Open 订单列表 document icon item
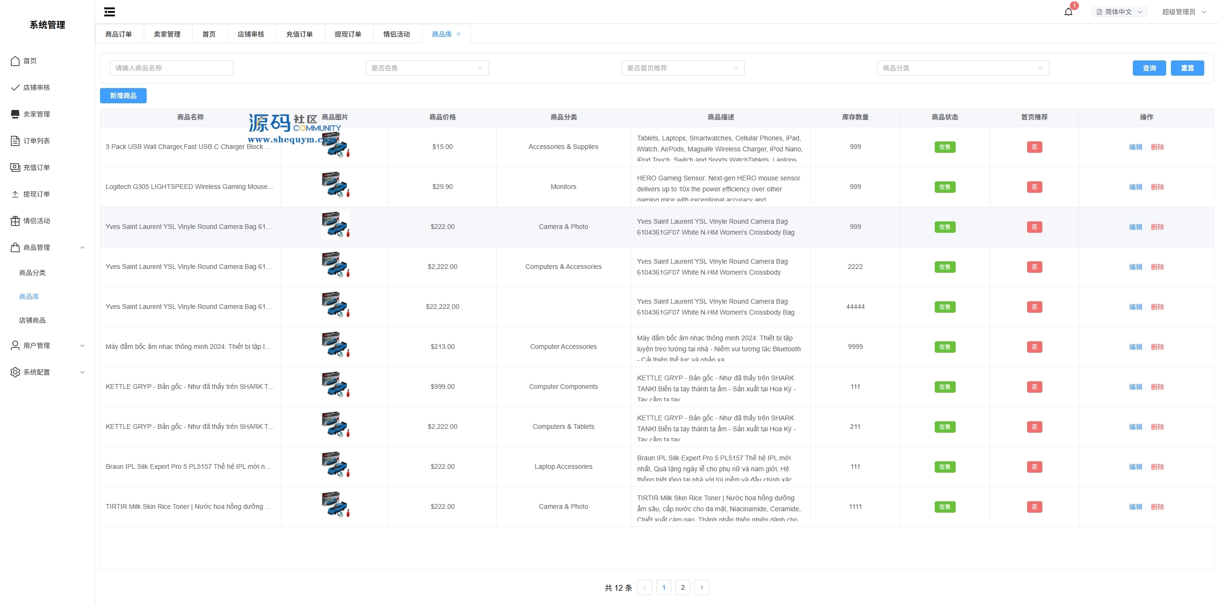 point(15,141)
